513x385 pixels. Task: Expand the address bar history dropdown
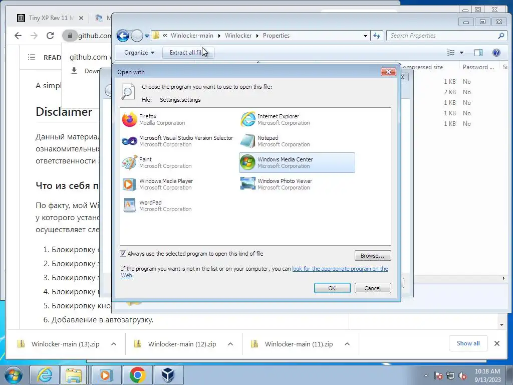[x=365, y=36]
